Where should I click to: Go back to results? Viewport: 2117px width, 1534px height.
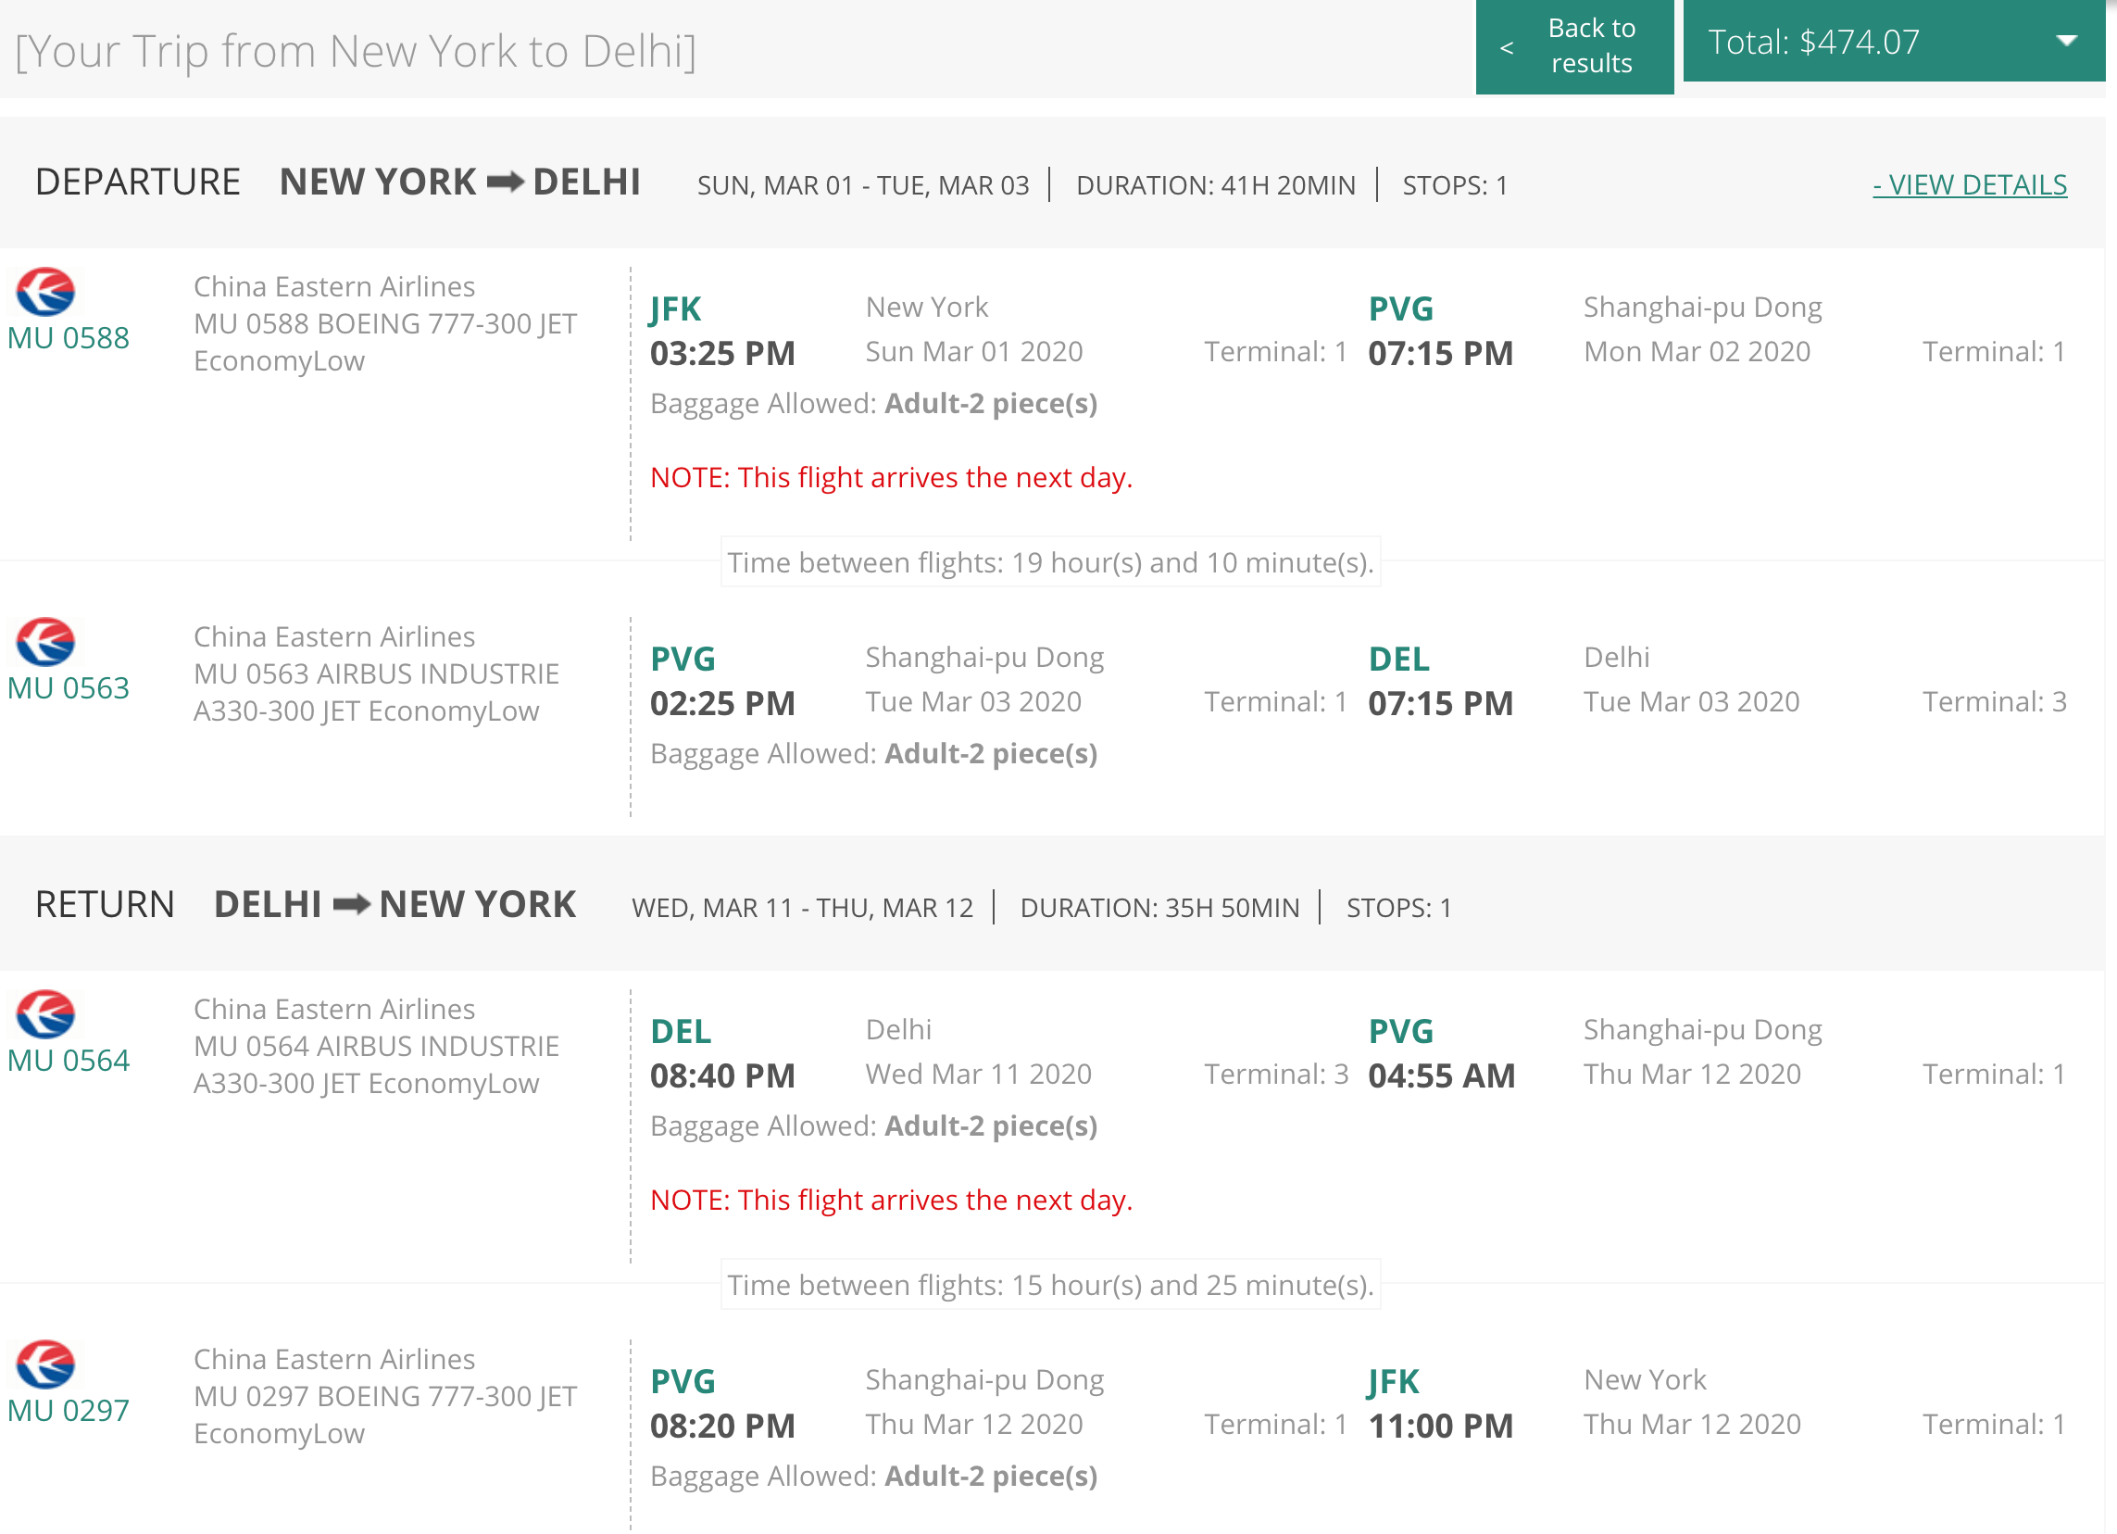click(x=1591, y=45)
